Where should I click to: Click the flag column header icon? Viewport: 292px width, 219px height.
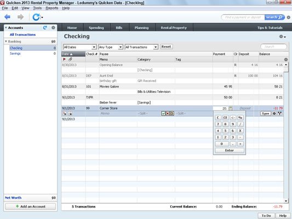pyautogui.click(x=64, y=59)
